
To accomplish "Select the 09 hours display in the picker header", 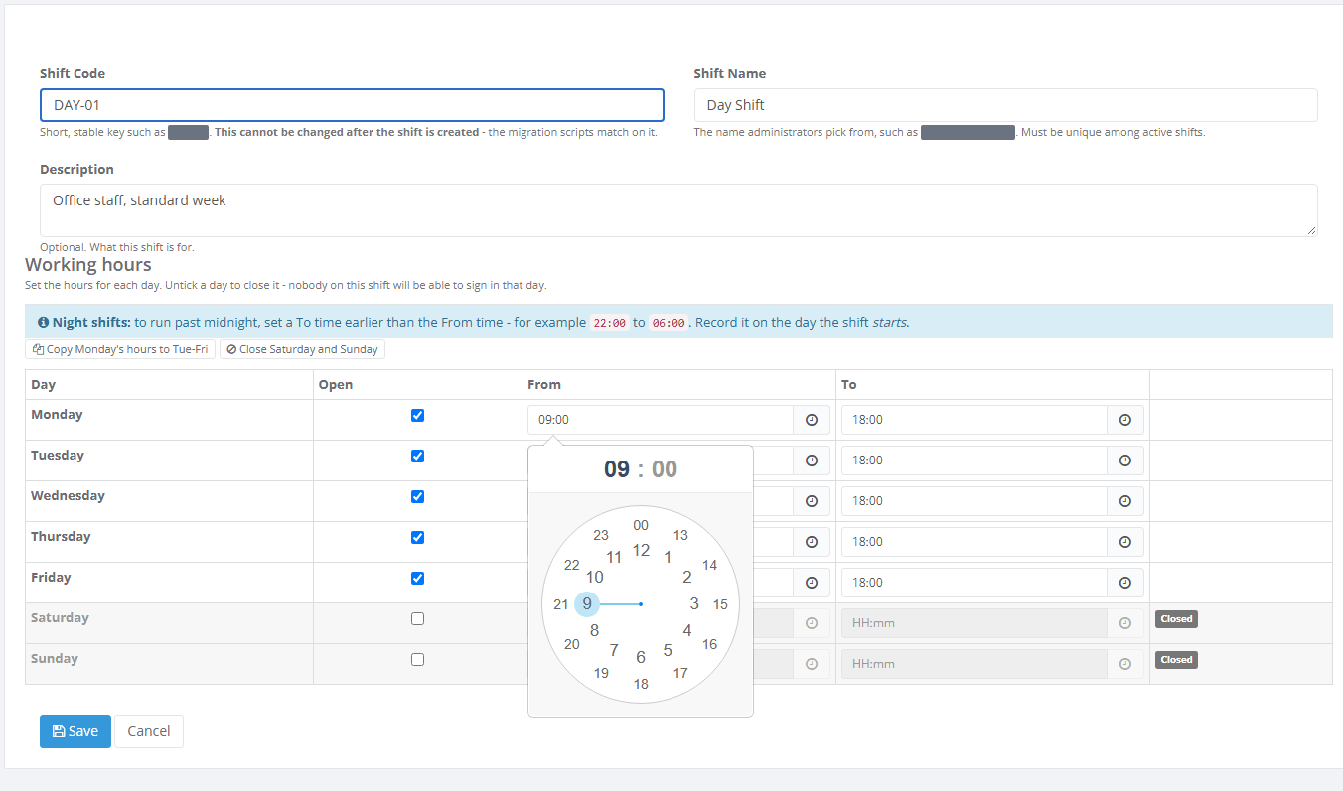I will point(617,469).
